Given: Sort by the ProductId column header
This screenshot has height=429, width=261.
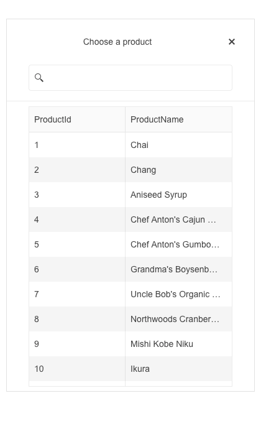Looking at the screenshot, I should [77, 119].
